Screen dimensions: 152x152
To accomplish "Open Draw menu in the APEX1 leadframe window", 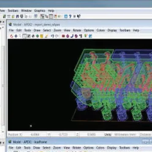I will tap(37, 148).
